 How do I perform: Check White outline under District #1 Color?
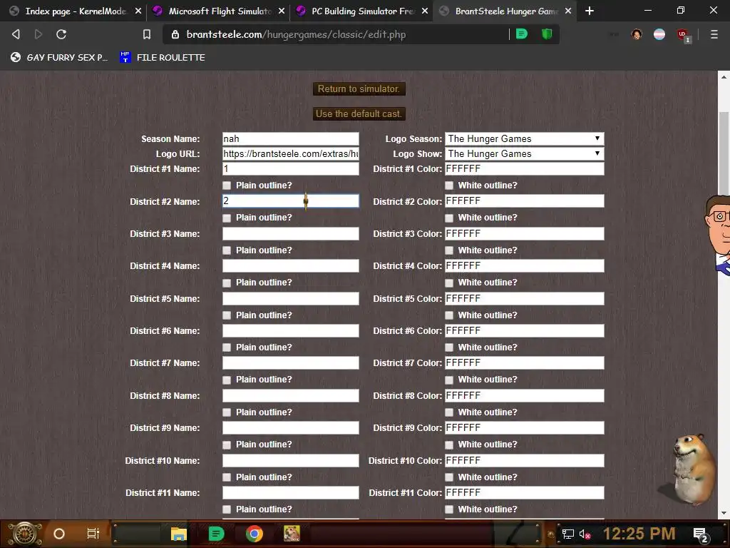pyautogui.click(x=449, y=186)
